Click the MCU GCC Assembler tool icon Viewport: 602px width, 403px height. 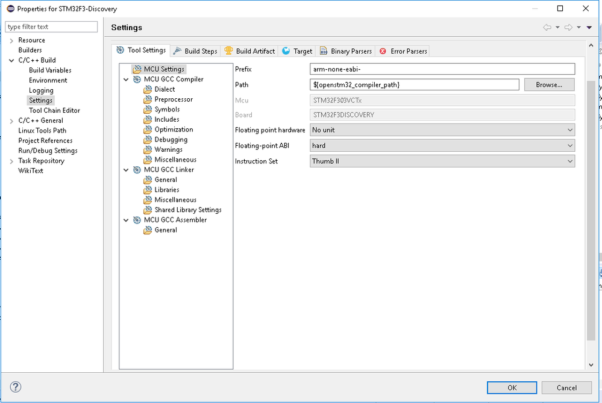[x=137, y=220]
